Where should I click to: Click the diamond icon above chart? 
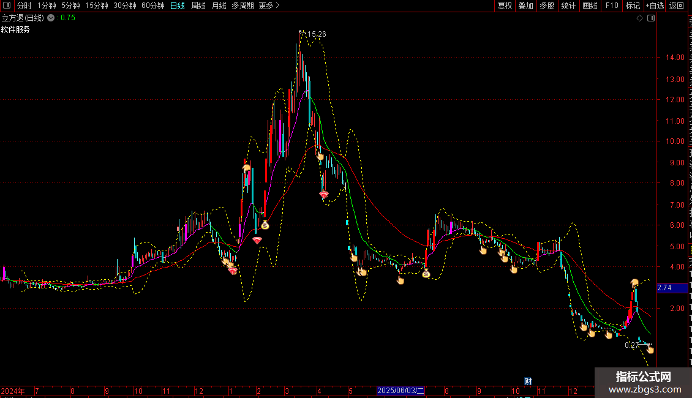tap(639, 18)
